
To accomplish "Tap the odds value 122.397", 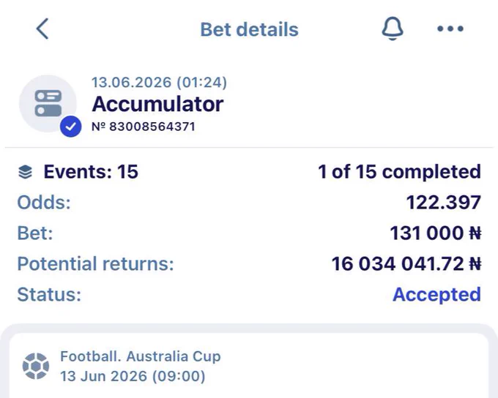I will click(444, 203).
